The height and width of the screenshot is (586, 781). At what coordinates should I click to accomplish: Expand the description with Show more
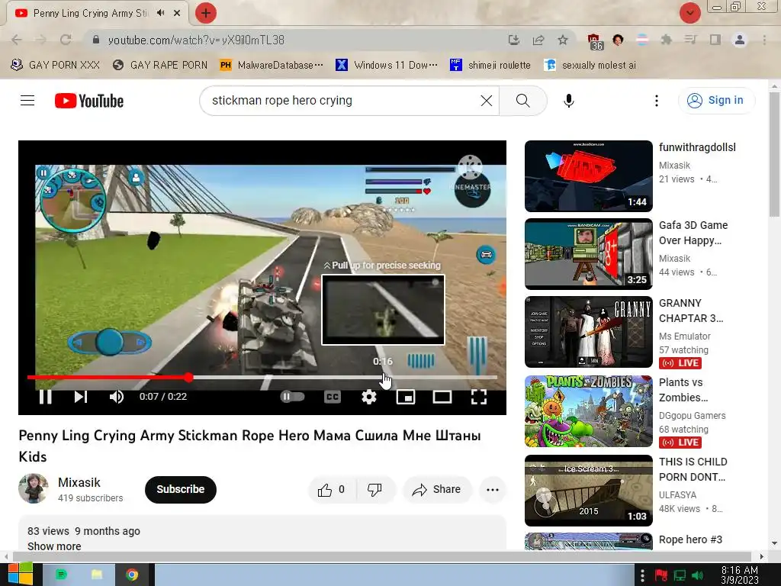[x=54, y=546]
